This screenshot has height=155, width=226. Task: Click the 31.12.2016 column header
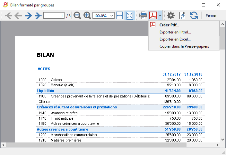pyautogui.click(x=194, y=74)
